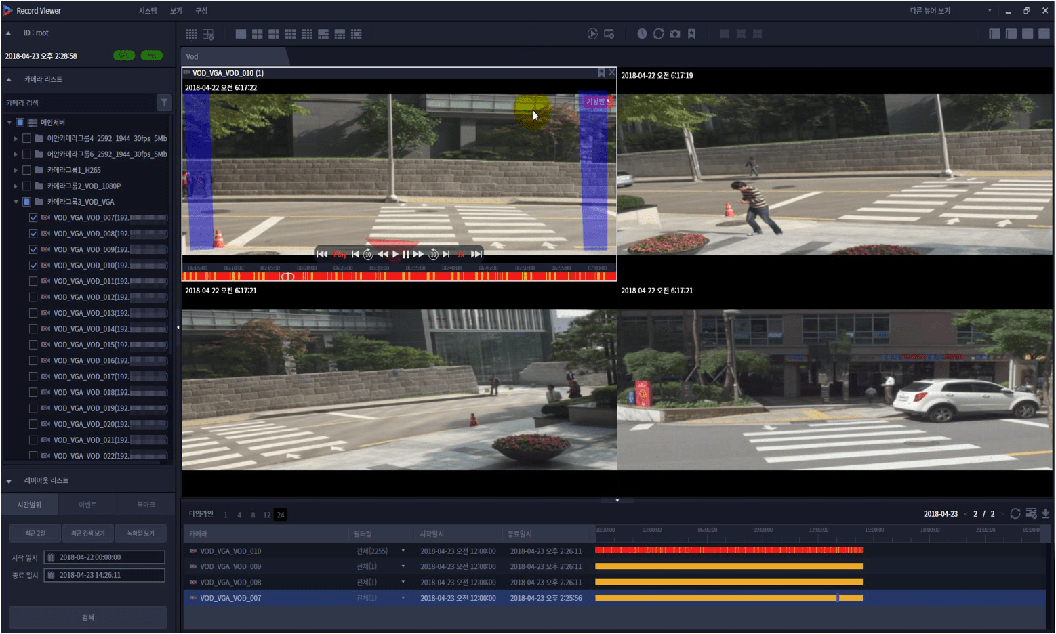1056x634 pixels.
Task: Click the timeline list settings icon
Action: click(x=1031, y=513)
